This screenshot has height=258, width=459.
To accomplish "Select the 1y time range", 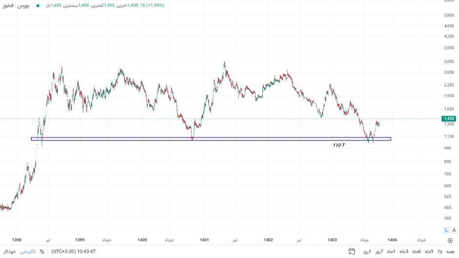I will point(439,252).
